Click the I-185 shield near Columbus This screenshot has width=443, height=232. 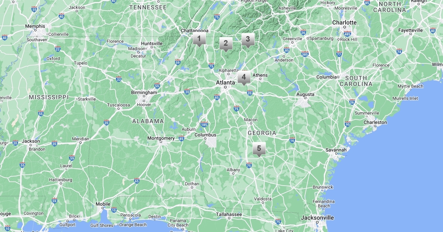204,125
